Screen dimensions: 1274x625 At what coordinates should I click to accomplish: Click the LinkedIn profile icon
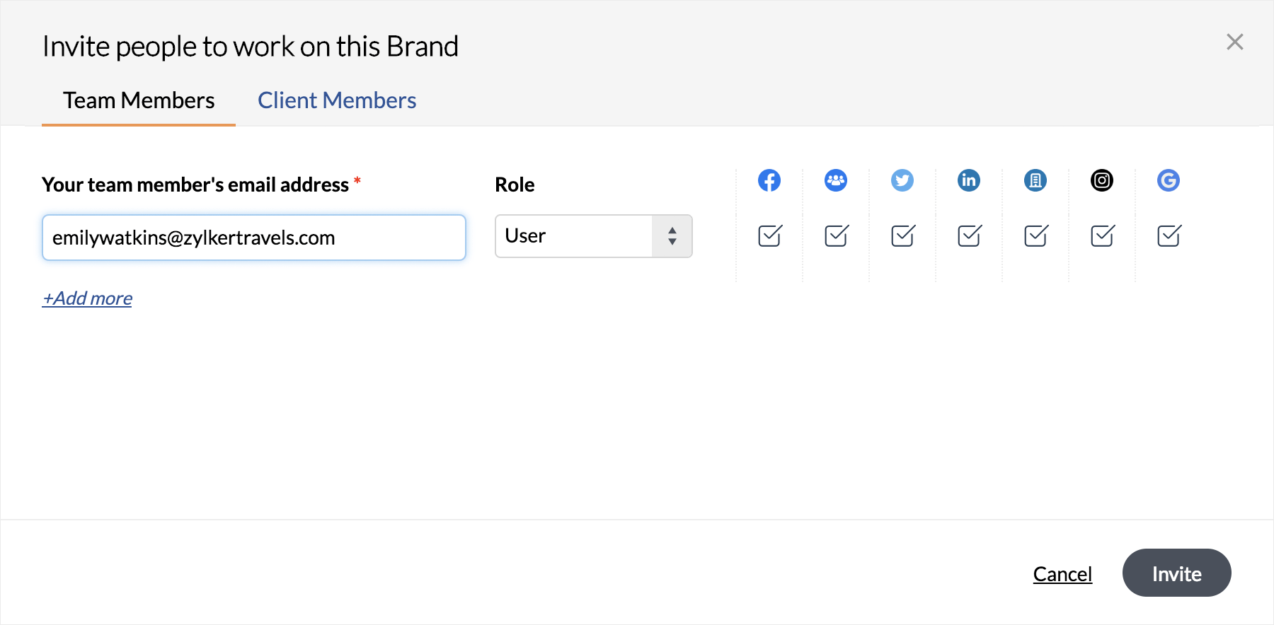tap(969, 180)
